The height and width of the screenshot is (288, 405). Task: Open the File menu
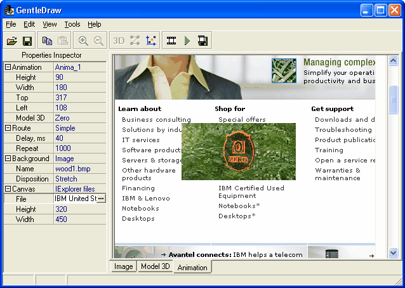click(11, 24)
